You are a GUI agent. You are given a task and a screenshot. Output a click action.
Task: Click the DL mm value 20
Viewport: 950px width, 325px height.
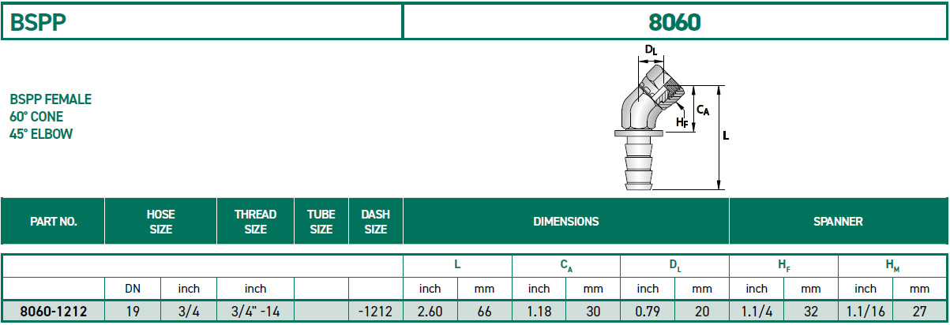[702, 312]
